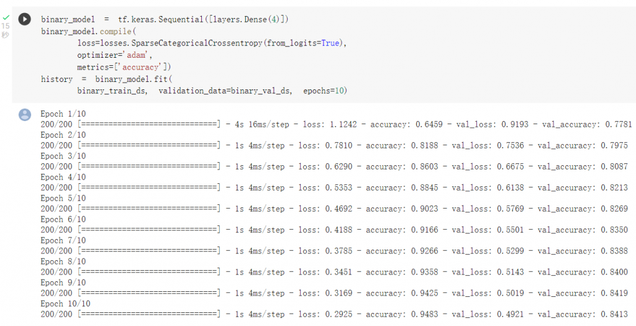
Task: Click the binary_model.compile( line
Action: pos(89,31)
